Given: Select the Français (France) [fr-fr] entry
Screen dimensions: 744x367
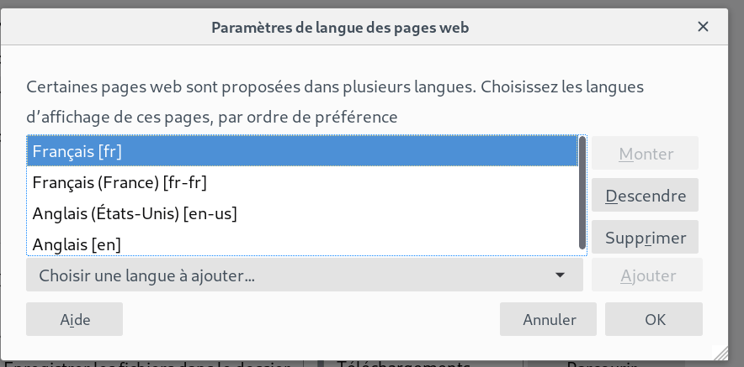Looking at the screenshot, I should coord(301,182).
